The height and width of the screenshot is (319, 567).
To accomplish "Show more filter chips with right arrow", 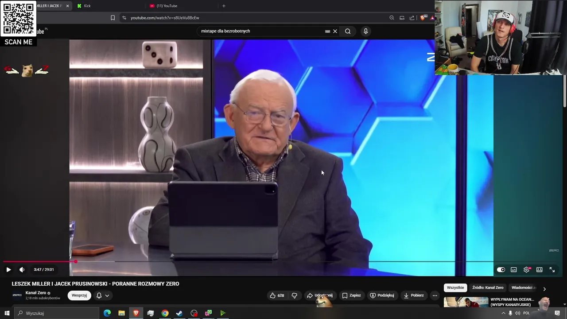I will click(x=544, y=289).
